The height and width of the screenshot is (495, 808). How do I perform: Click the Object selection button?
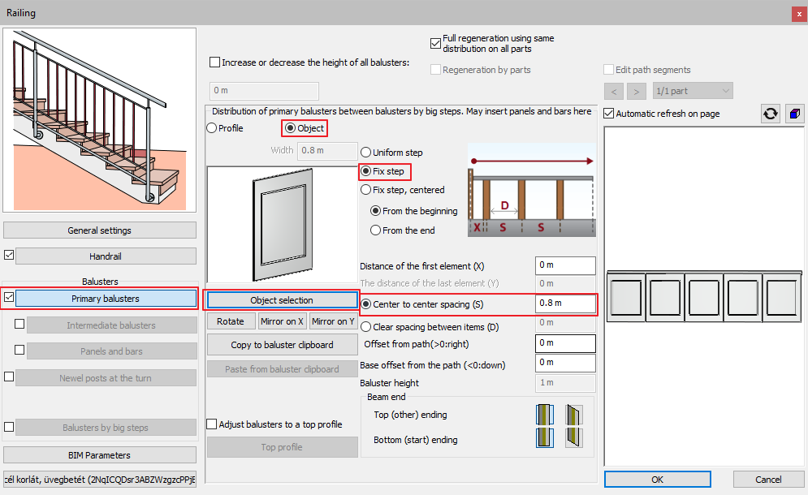click(281, 300)
